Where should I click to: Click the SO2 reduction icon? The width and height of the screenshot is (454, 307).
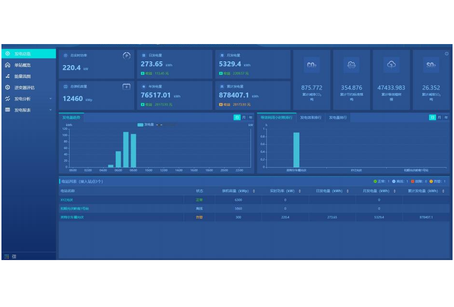click(x=430, y=65)
